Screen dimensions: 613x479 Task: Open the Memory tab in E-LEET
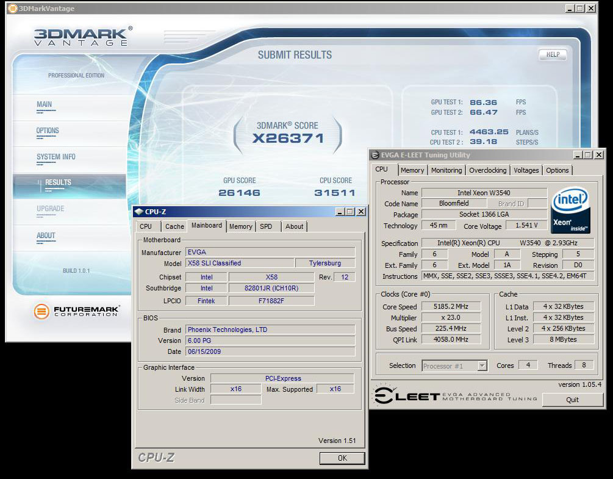412,170
